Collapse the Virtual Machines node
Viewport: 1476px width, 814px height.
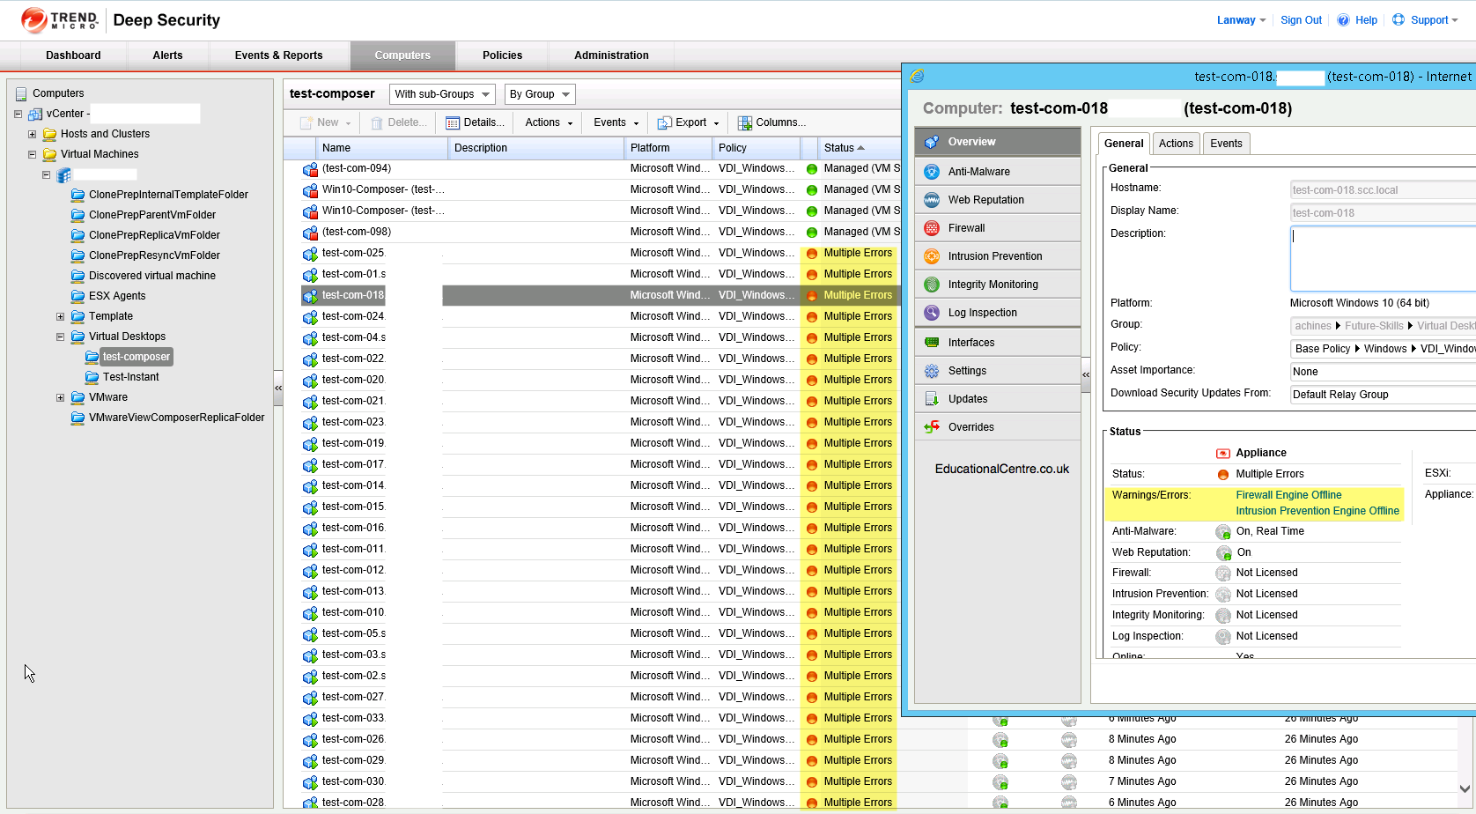32,154
